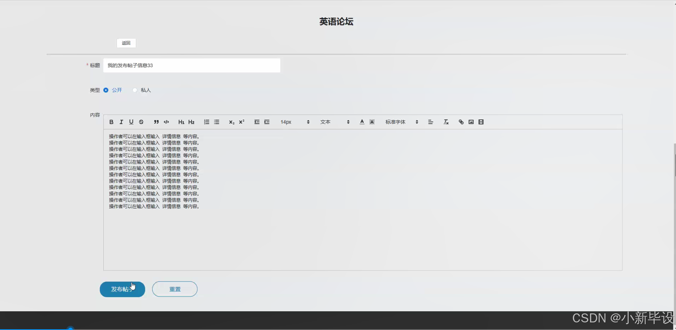Insert an ordered list
Viewport: 676px width, 330px height.
[206, 122]
